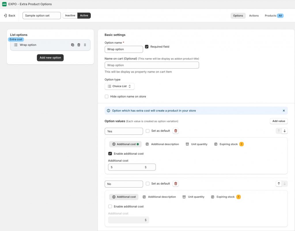
Task: Toggle Enable additional cost for Yes value
Action: point(110,154)
